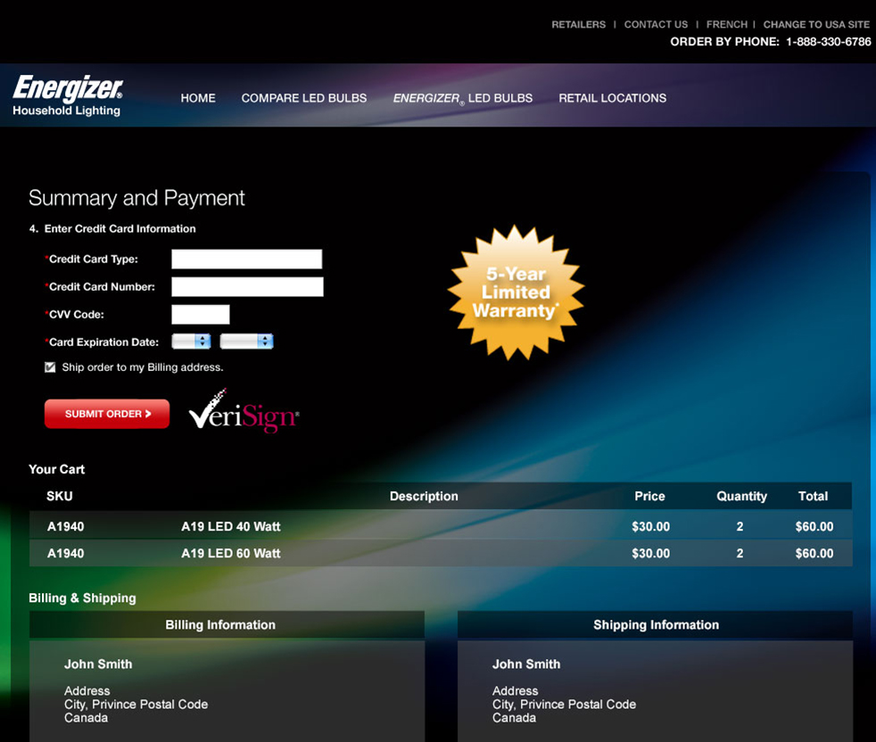This screenshot has width=876, height=742.
Task: Click the VeriSign security seal
Action: [x=244, y=412]
